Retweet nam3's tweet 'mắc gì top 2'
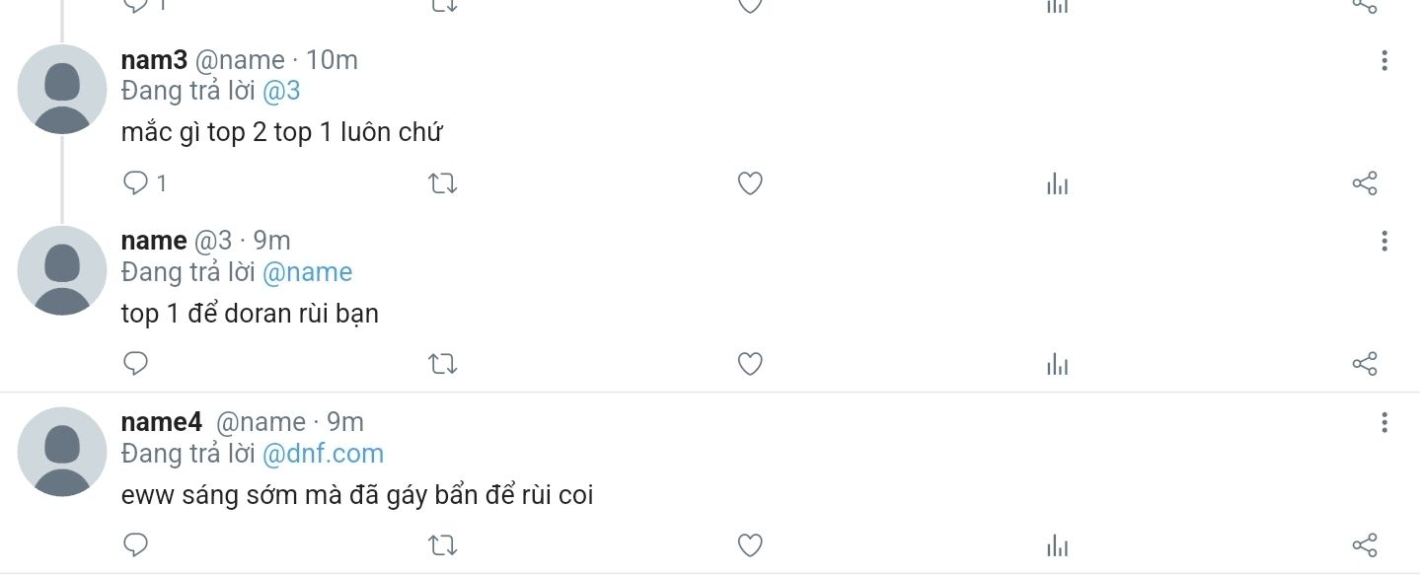The image size is (1420, 576). click(x=443, y=183)
